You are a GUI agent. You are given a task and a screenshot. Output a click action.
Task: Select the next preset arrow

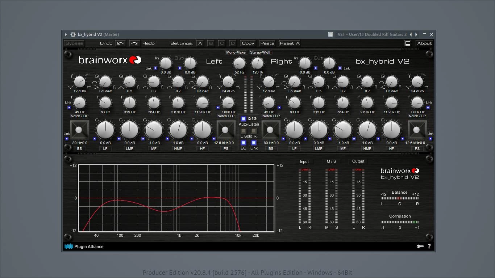click(416, 34)
